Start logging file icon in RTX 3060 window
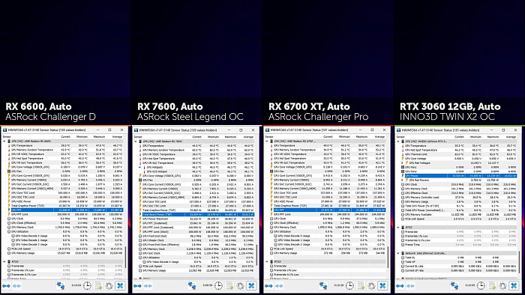525x295 pixels. tap(492, 286)
